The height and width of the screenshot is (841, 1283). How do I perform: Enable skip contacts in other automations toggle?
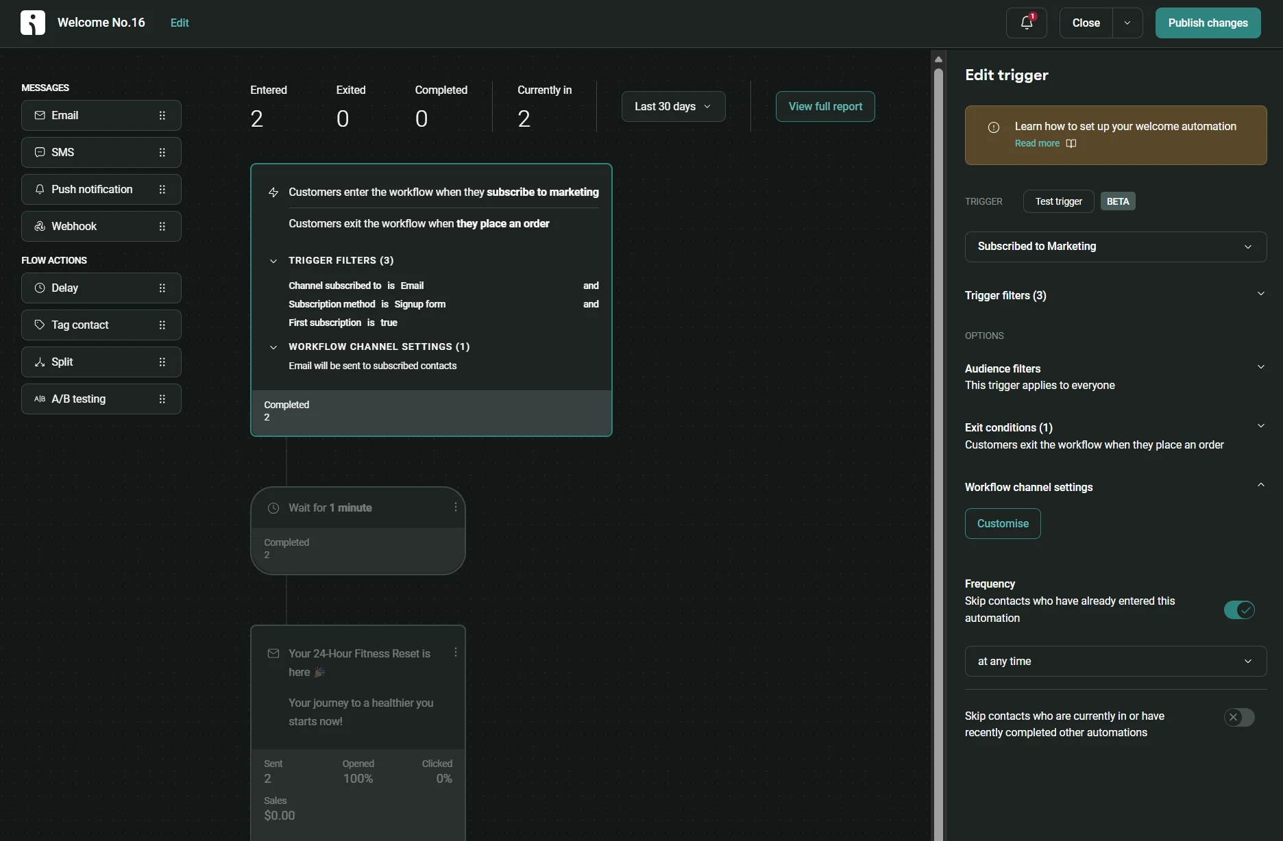point(1239,717)
